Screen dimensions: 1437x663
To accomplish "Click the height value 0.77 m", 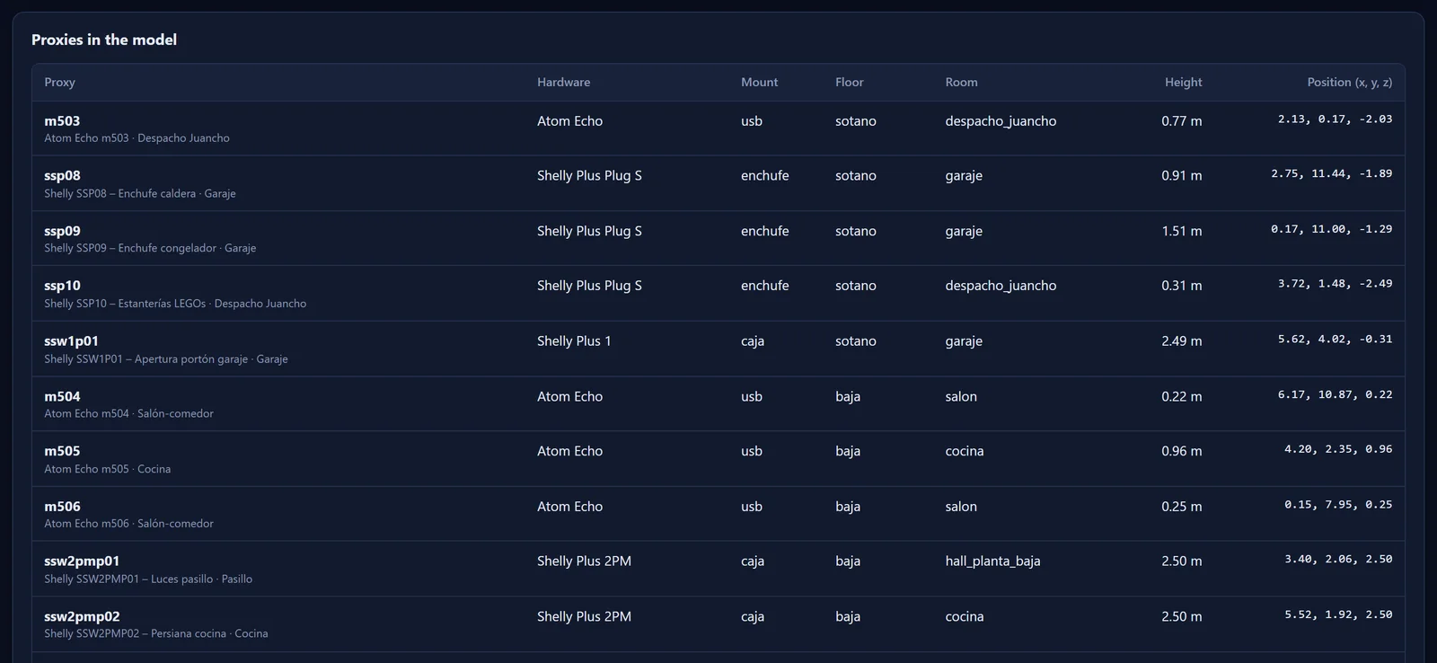I will [x=1181, y=120].
